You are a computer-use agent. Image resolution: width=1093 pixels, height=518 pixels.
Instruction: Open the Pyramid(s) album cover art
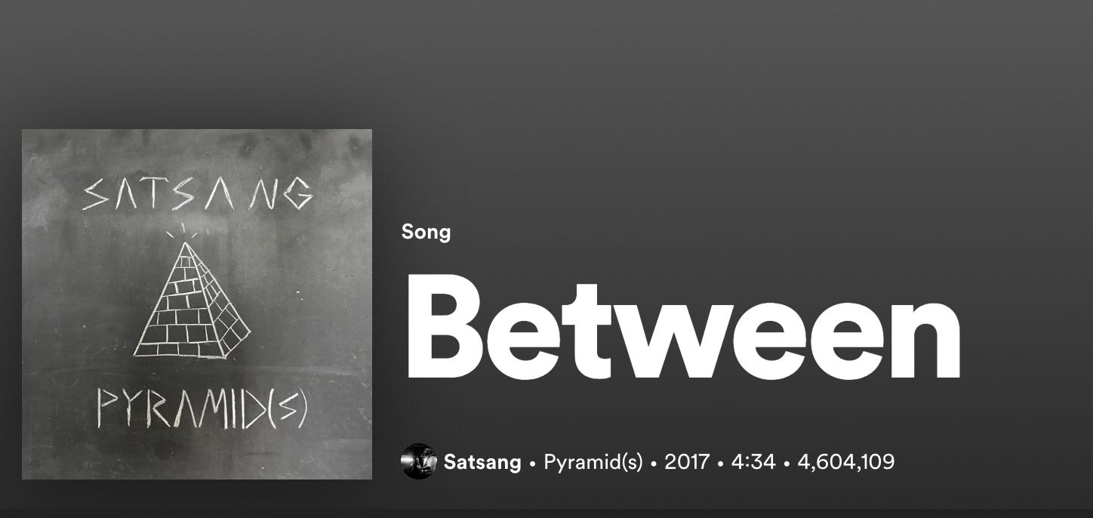click(197, 304)
